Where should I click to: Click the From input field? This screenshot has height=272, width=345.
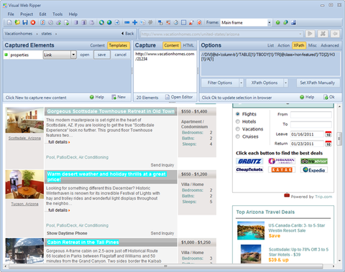pyautogui.click(x=311, y=115)
